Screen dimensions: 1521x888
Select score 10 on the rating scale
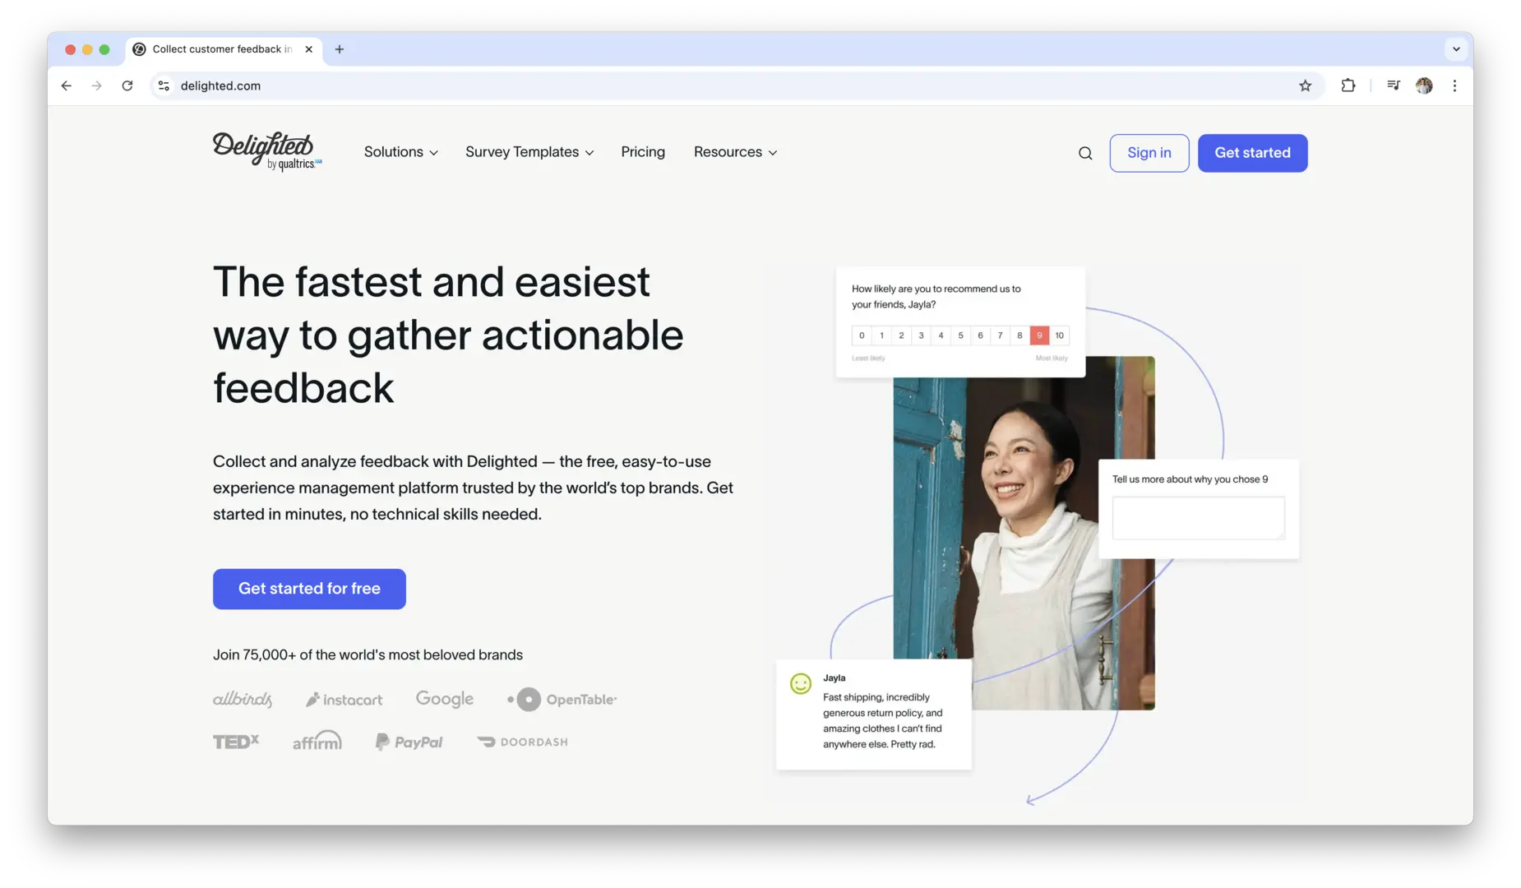1059,335
